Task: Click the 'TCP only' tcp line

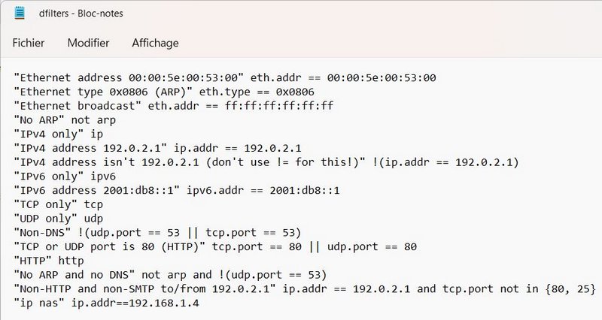Action: click(59, 204)
